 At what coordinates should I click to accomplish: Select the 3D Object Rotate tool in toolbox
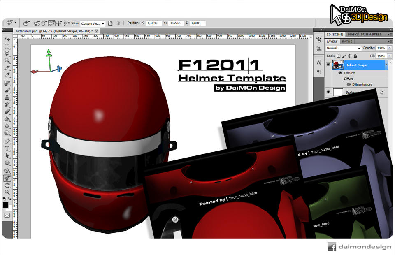tap(7, 171)
